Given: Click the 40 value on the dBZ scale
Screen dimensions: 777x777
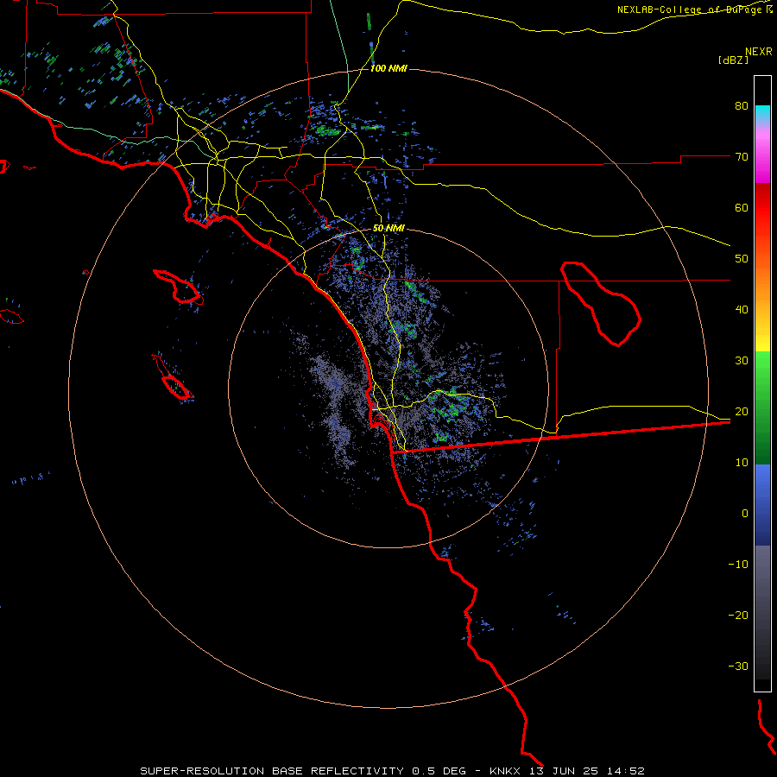Looking at the screenshot, I should pyautogui.click(x=742, y=310).
